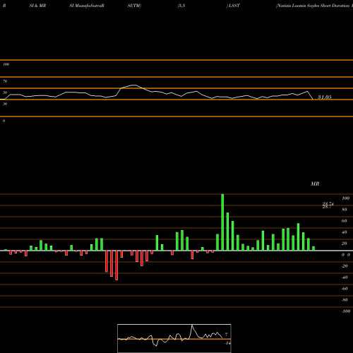Click the MR axis label '60'
Viewport: 353px width, 353px height.
pyautogui.click(x=345, y=221)
